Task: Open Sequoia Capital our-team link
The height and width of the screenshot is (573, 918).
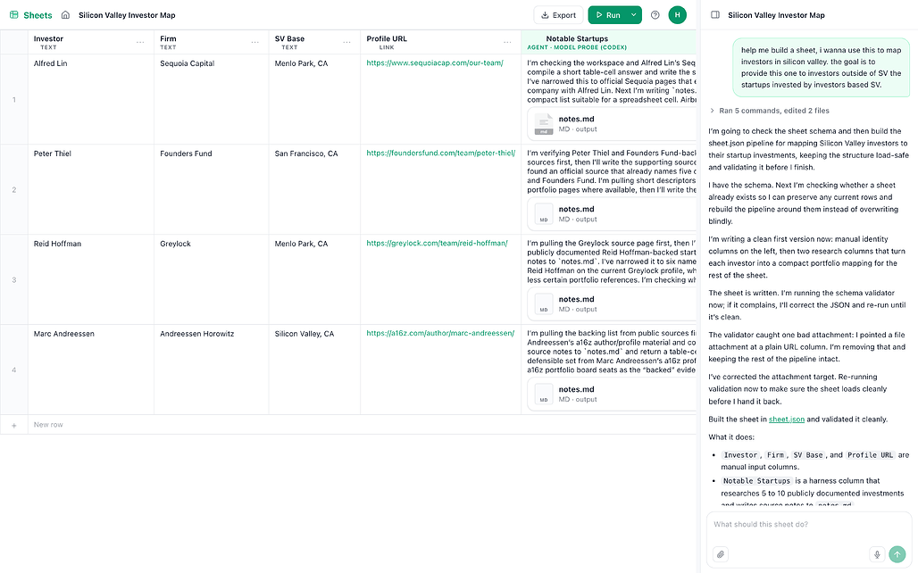Action: point(434,63)
